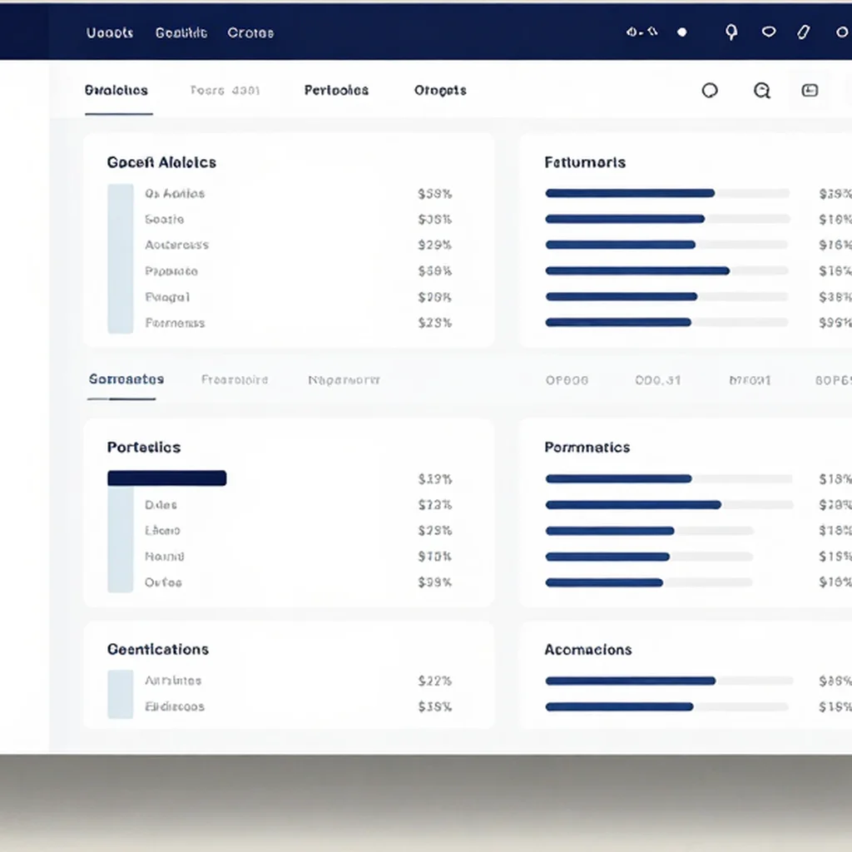The width and height of the screenshot is (852, 852).
Task: Click the percentage value beside "Ddes"
Action: click(x=434, y=505)
